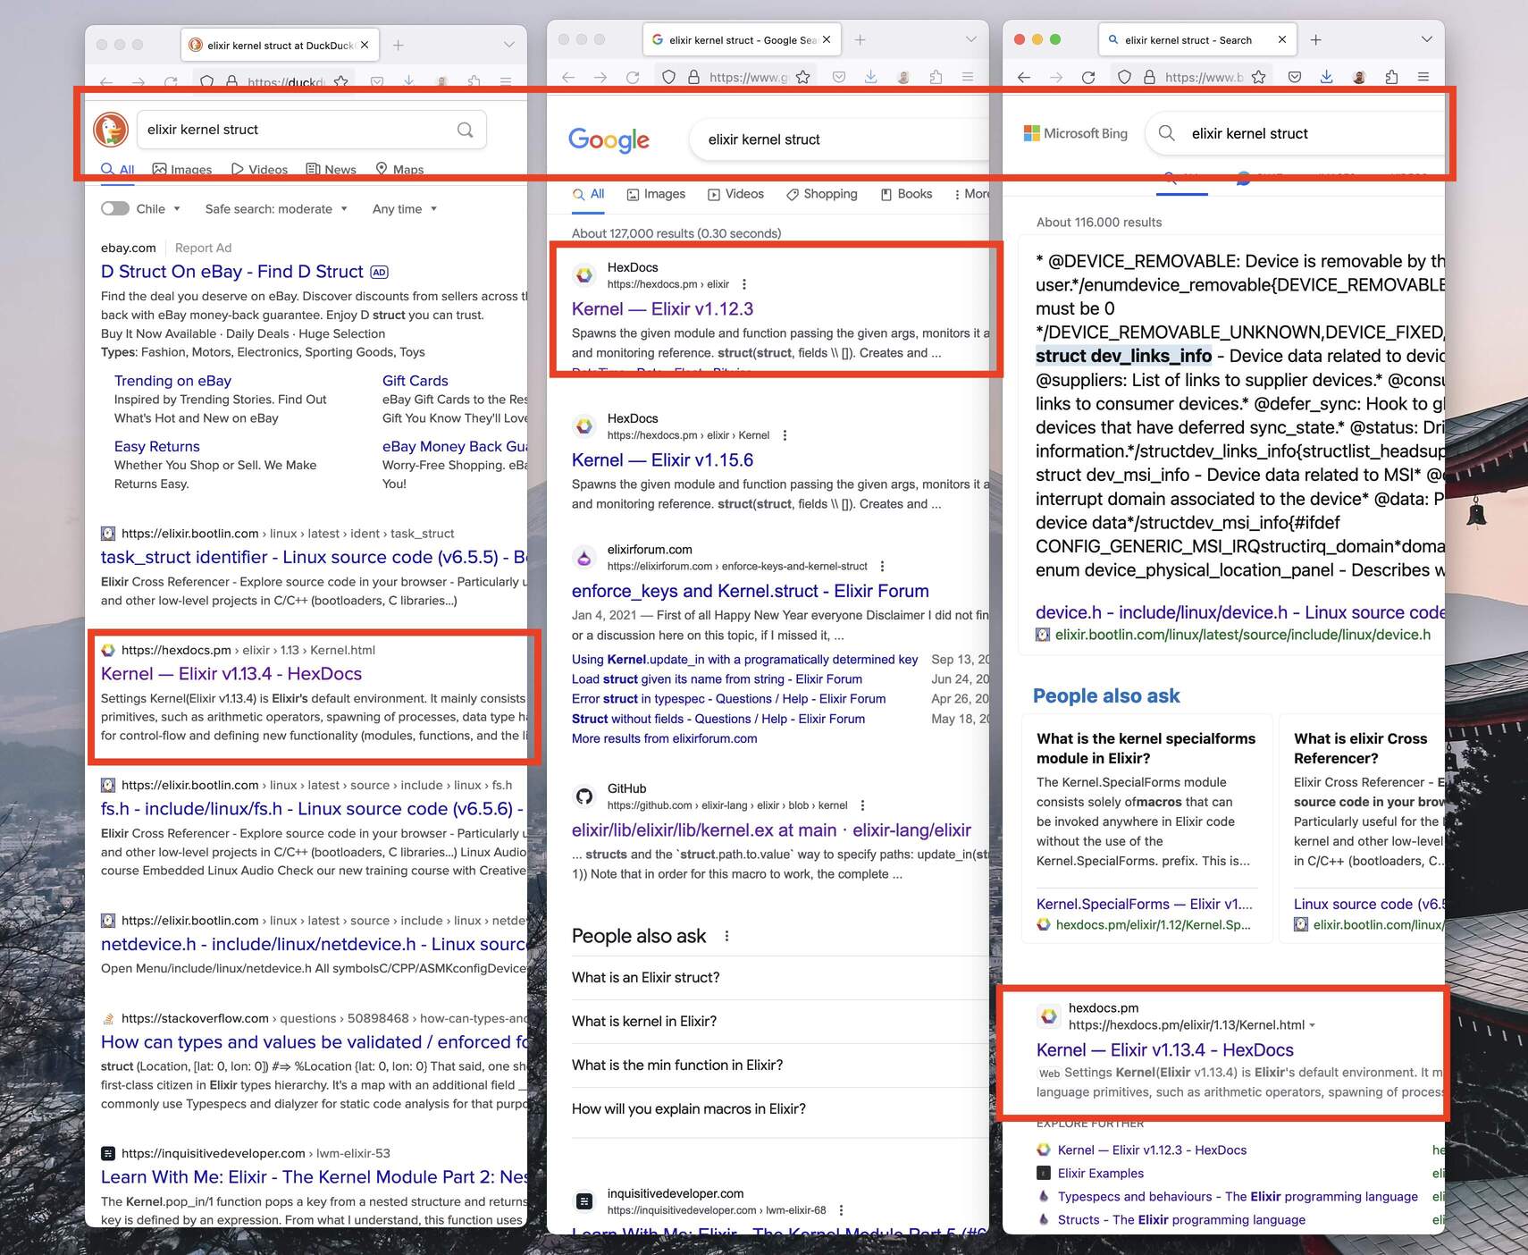Open 'Easy Returns' eBay sitelink
1528x1255 pixels.
[156, 447]
